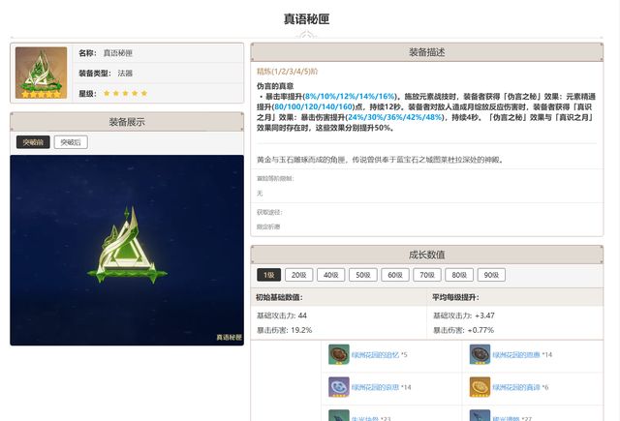Click the skill name 伪言的真意

tap(275, 86)
